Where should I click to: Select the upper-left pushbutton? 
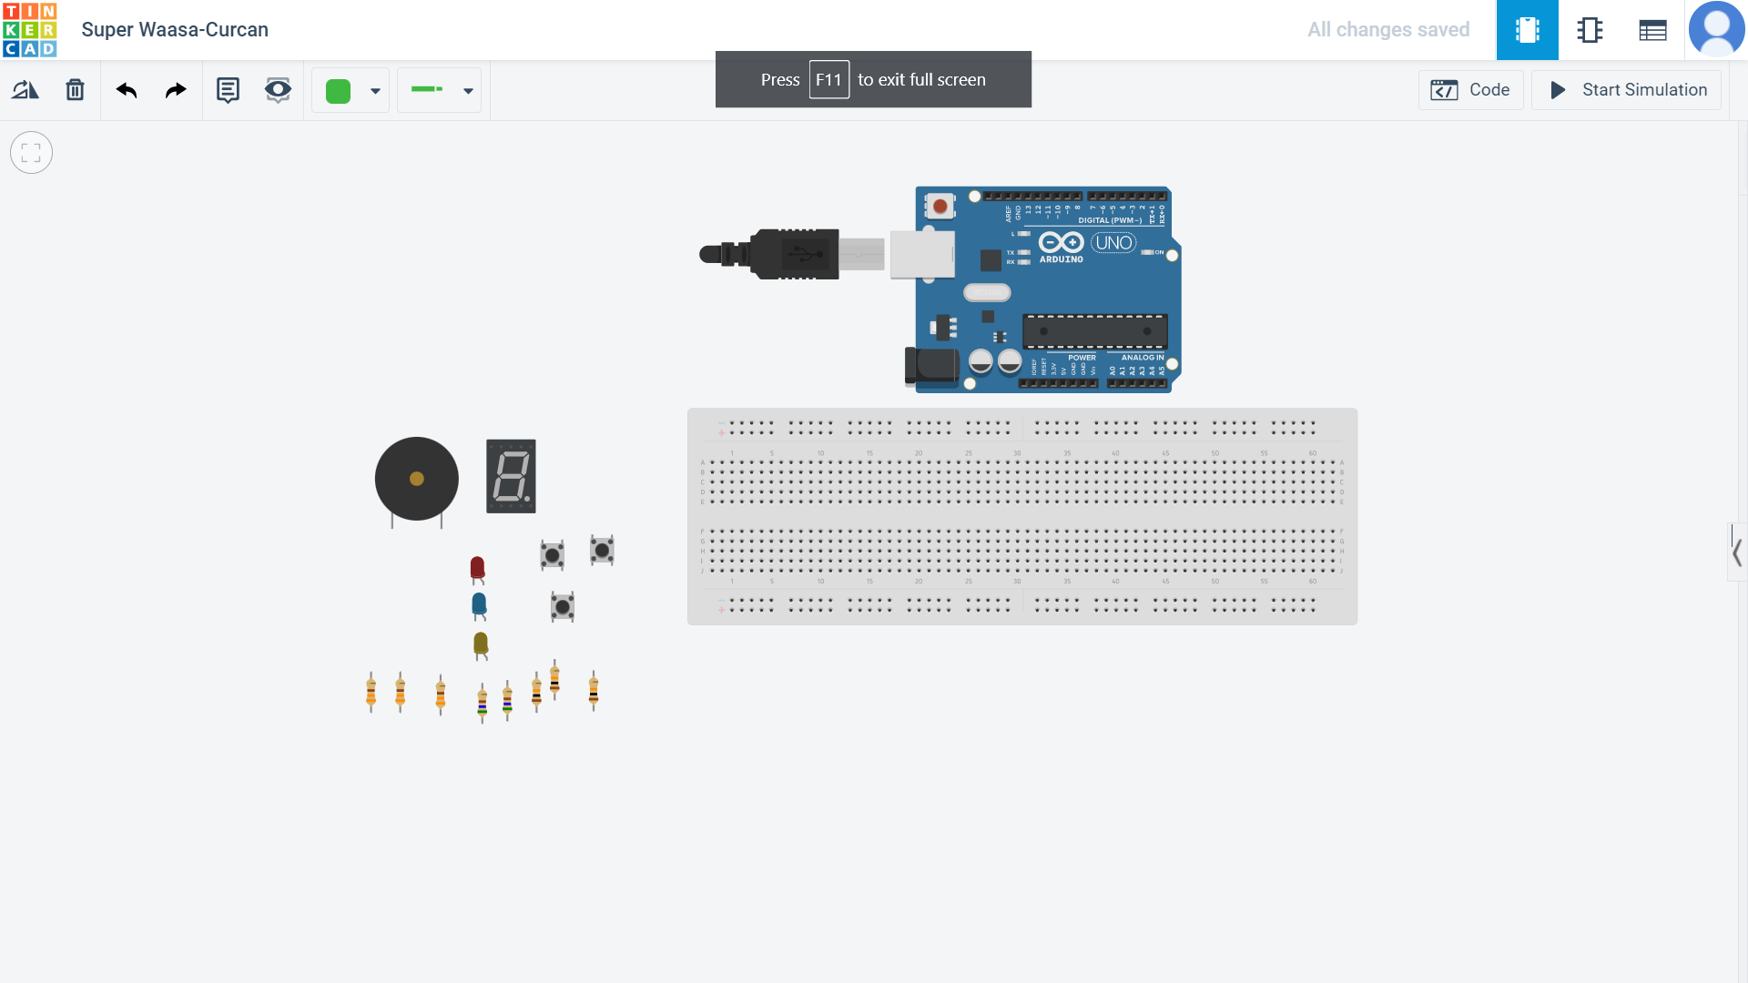pyautogui.click(x=553, y=555)
